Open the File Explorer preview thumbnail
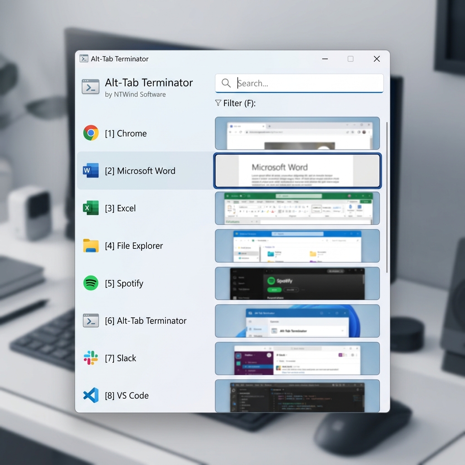The height and width of the screenshot is (465, 465). pyautogui.click(x=297, y=246)
